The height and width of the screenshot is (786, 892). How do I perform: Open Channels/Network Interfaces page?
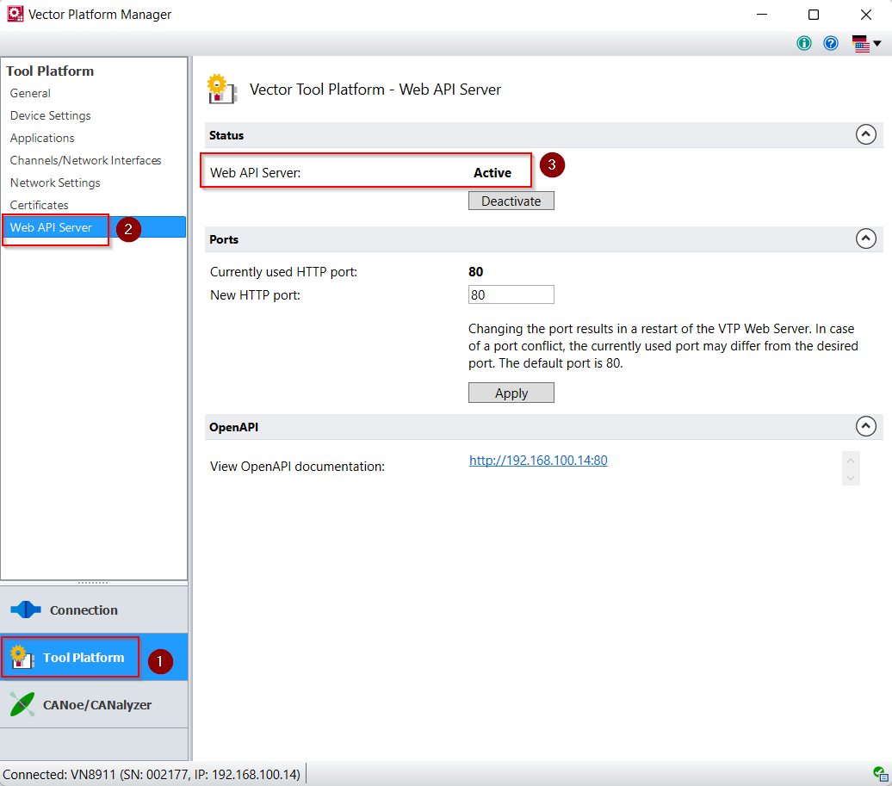pos(85,160)
